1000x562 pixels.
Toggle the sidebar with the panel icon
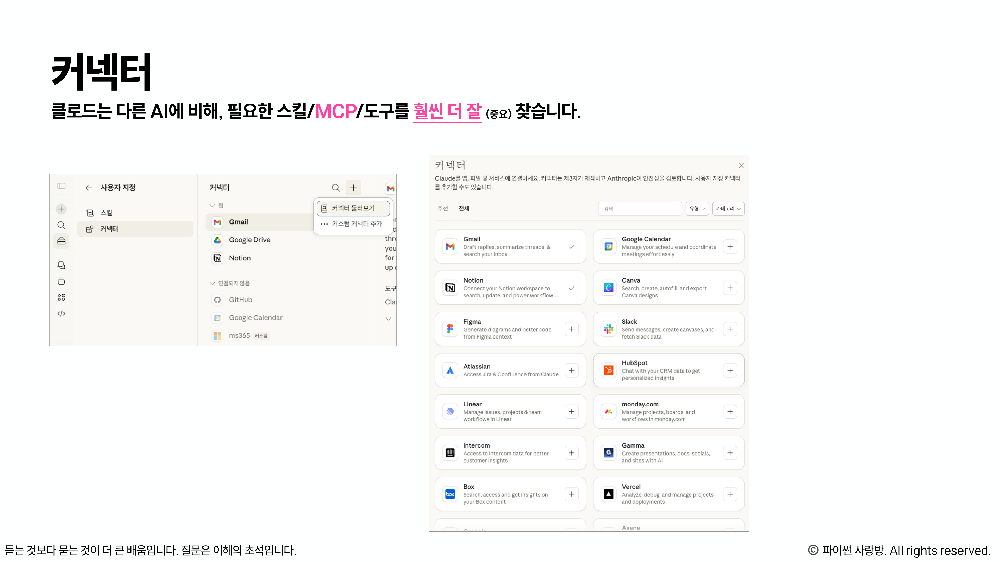(61, 186)
